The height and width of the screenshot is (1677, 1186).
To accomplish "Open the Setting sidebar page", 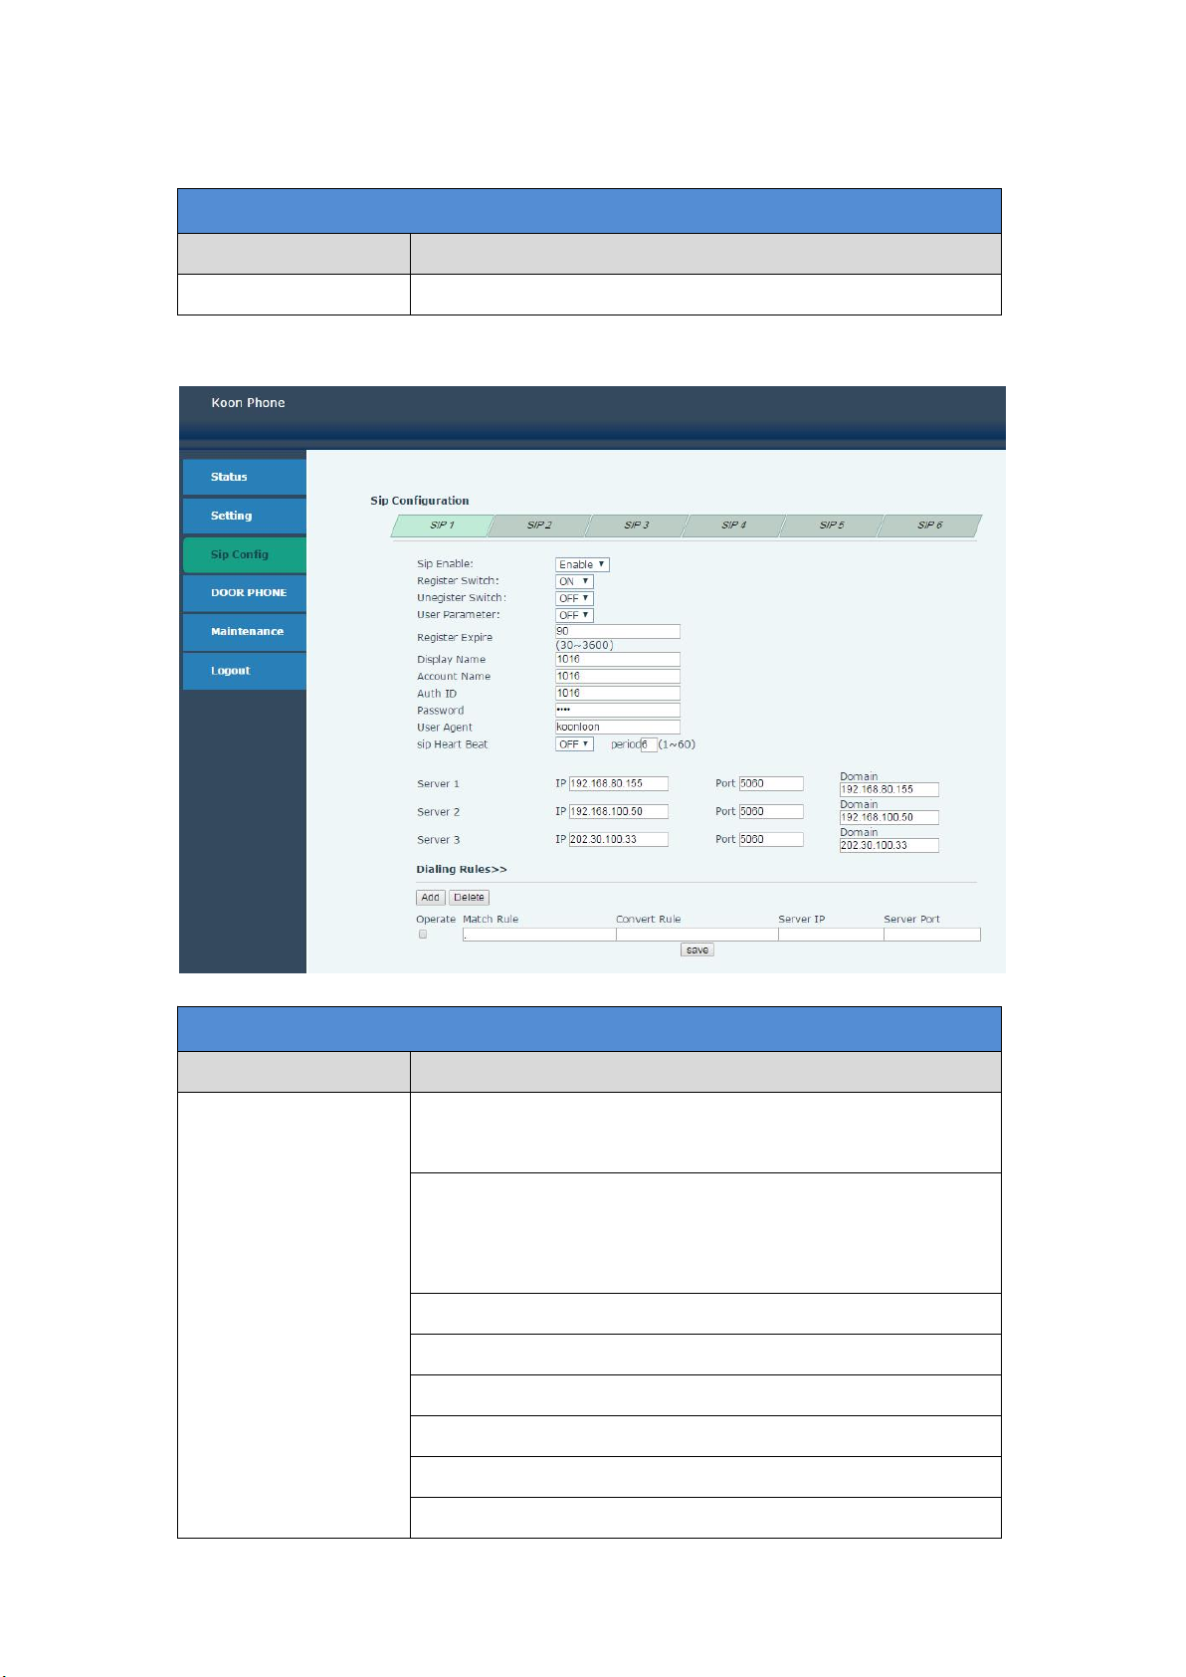I will [x=244, y=516].
